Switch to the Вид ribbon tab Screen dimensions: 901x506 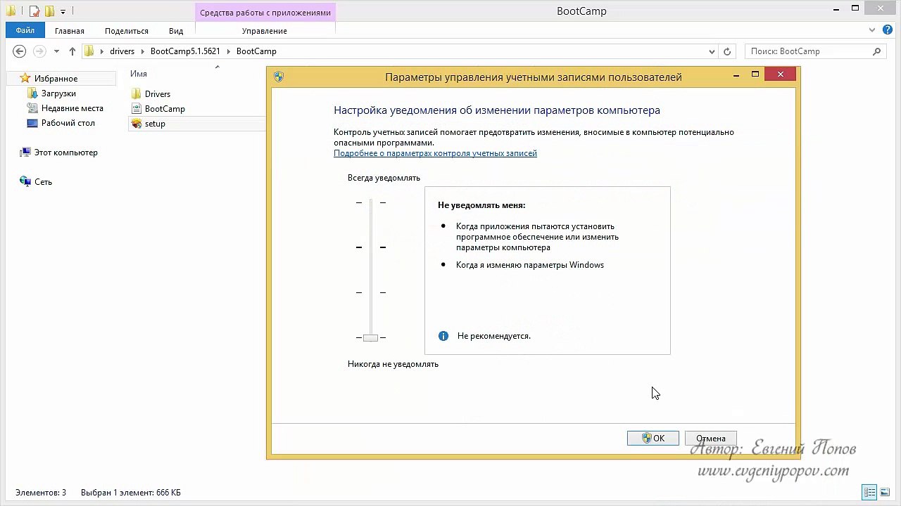(x=176, y=31)
